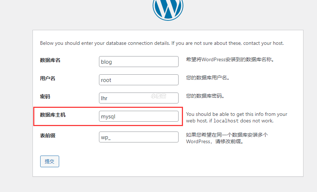The height and width of the screenshot is (192, 317).
Task: Click the database host field containing mysql
Action: pyautogui.click(x=138, y=116)
